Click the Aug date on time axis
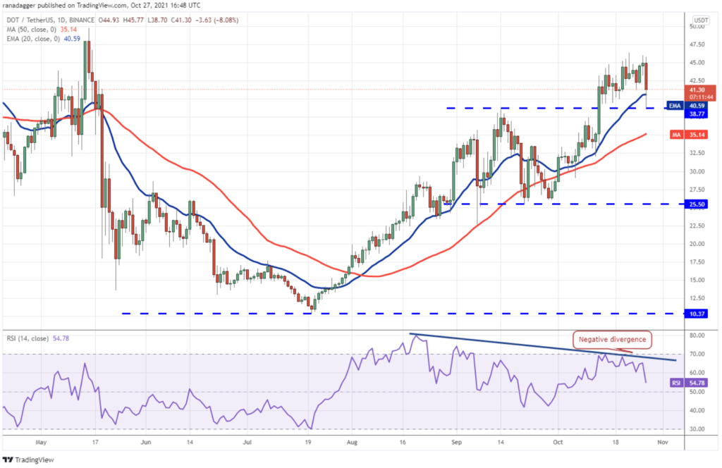722x468 pixels. coord(352,443)
